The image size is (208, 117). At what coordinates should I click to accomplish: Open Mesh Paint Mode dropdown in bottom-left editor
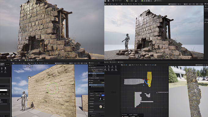tap(4, 60)
